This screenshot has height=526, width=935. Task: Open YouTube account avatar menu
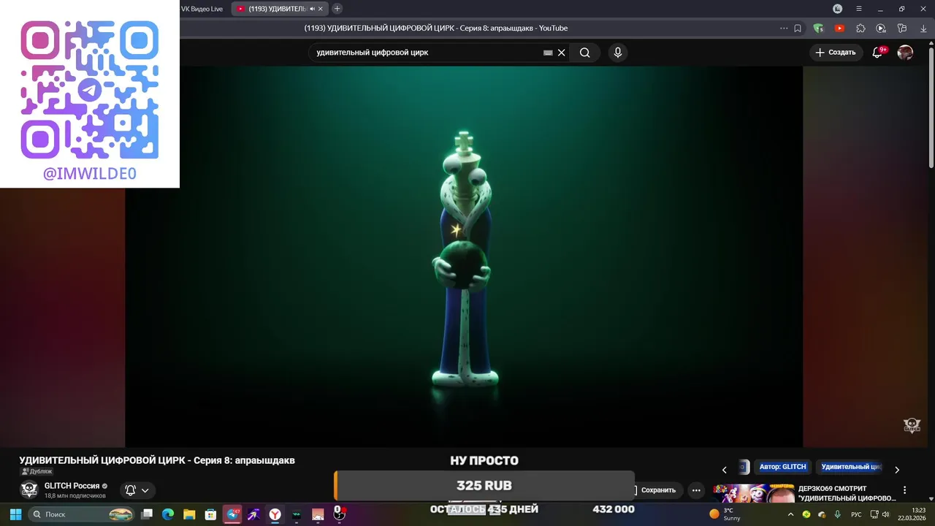pyautogui.click(x=905, y=53)
